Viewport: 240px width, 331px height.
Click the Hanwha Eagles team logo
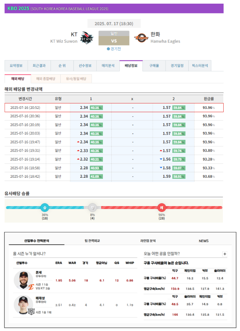point(141,38)
